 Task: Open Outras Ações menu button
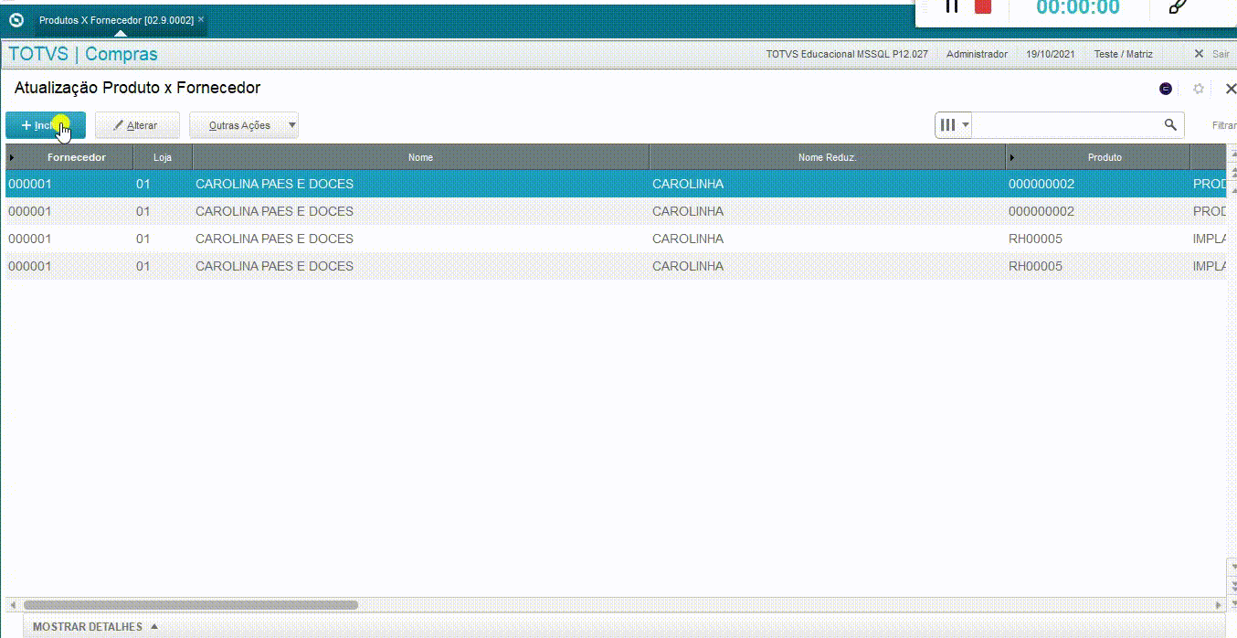click(x=244, y=125)
